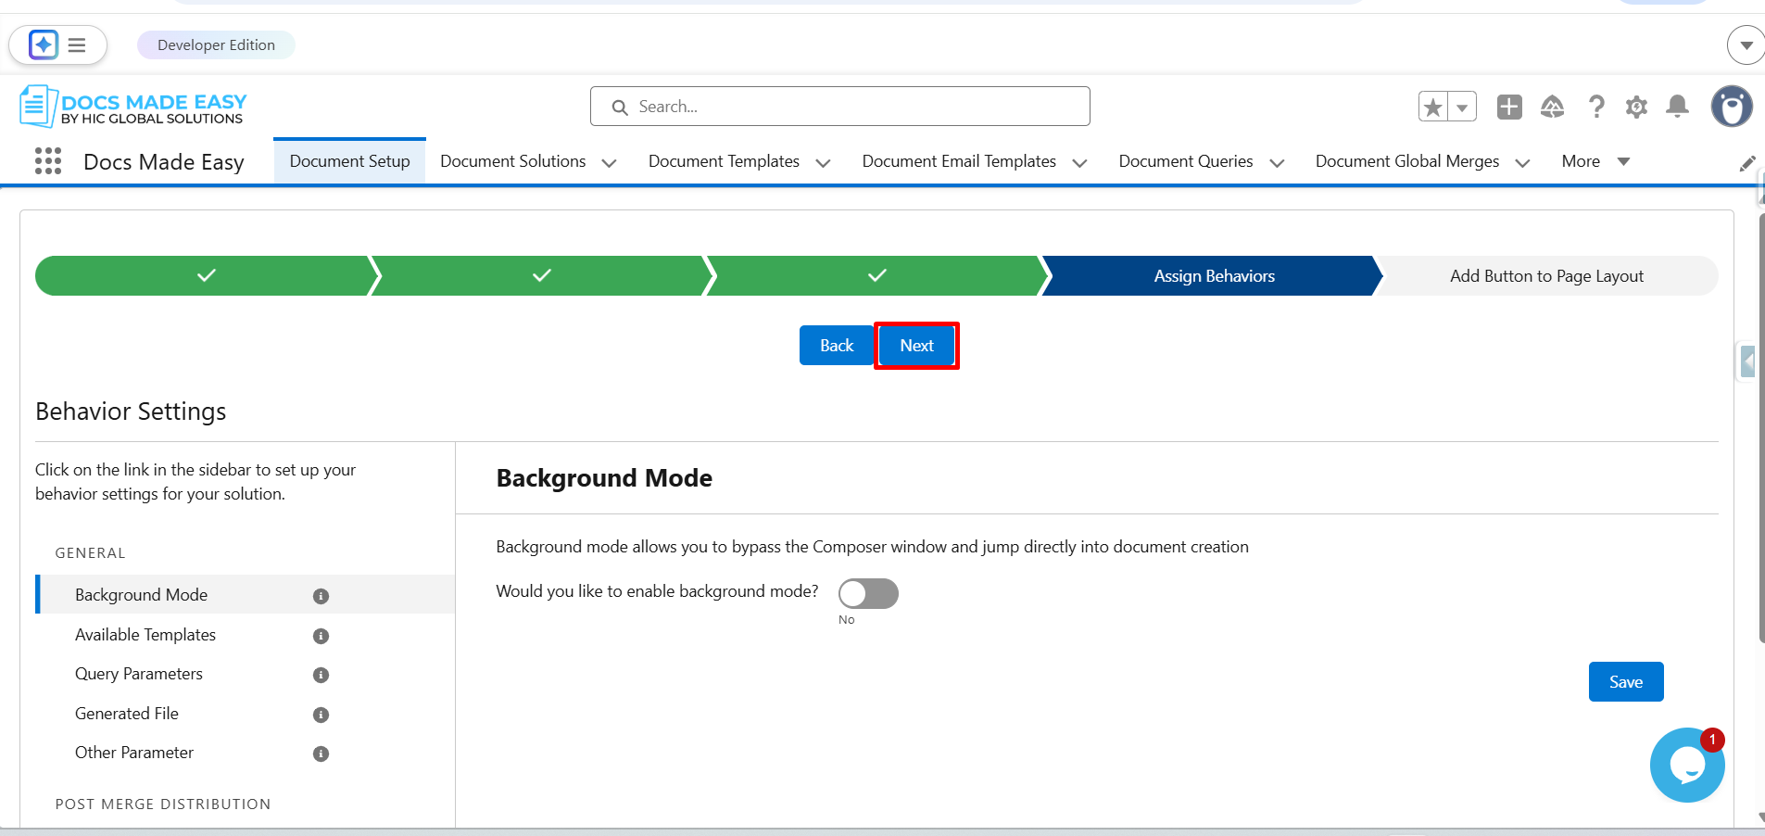Expand the Document Solutions dropdown chevron
Image resolution: width=1765 pixels, height=836 pixels.
pos(609,163)
